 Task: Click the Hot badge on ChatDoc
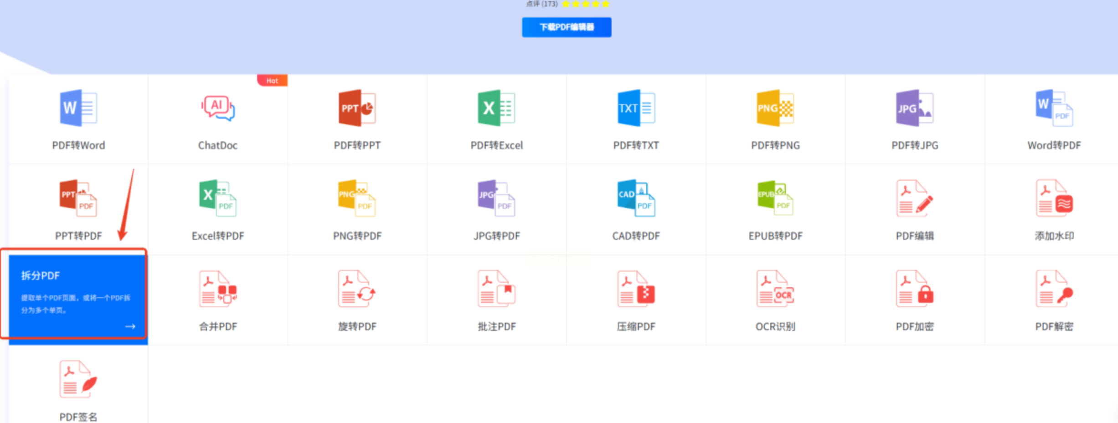[x=273, y=81]
